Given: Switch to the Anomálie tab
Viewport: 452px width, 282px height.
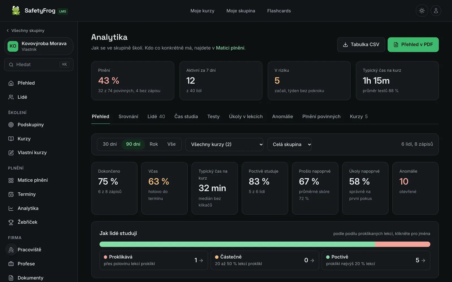Looking at the screenshot, I should pyautogui.click(x=282, y=116).
